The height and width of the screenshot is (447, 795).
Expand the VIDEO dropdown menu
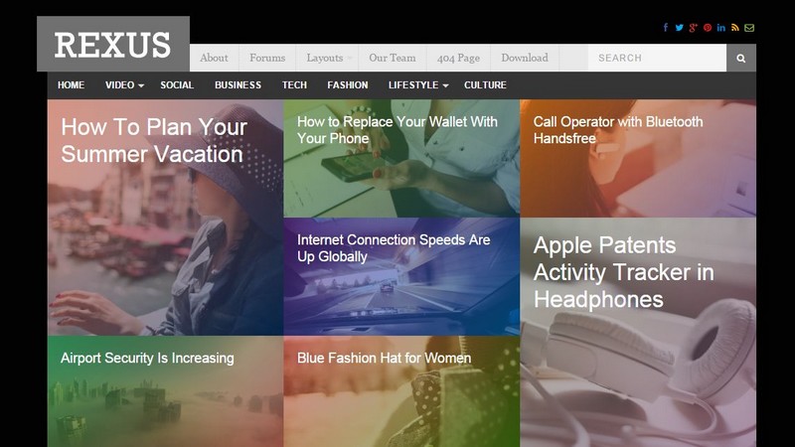(x=125, y=85)
